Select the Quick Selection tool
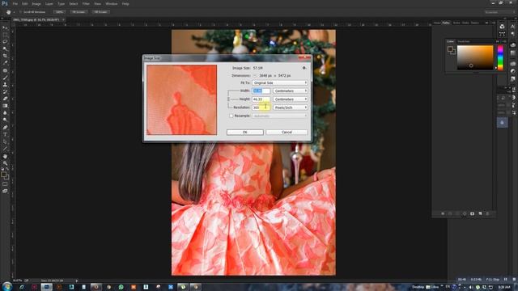 (5, 48)
